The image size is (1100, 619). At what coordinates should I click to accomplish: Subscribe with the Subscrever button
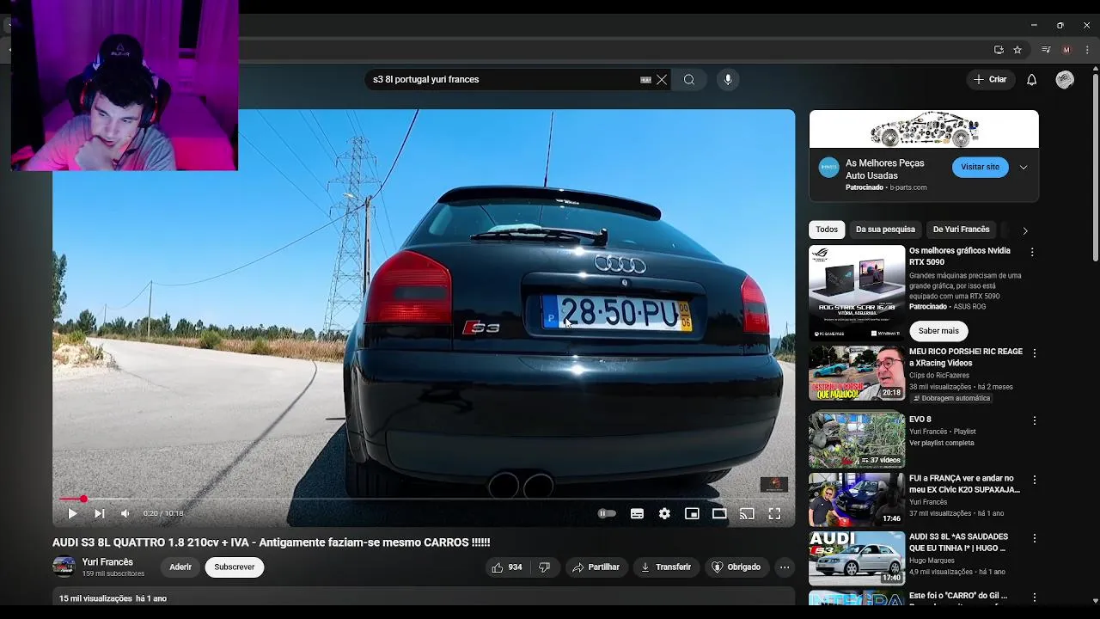click(235, 567)
